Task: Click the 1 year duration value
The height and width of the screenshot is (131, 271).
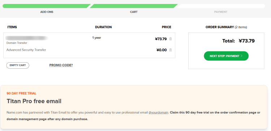Action: pos(96,38)
